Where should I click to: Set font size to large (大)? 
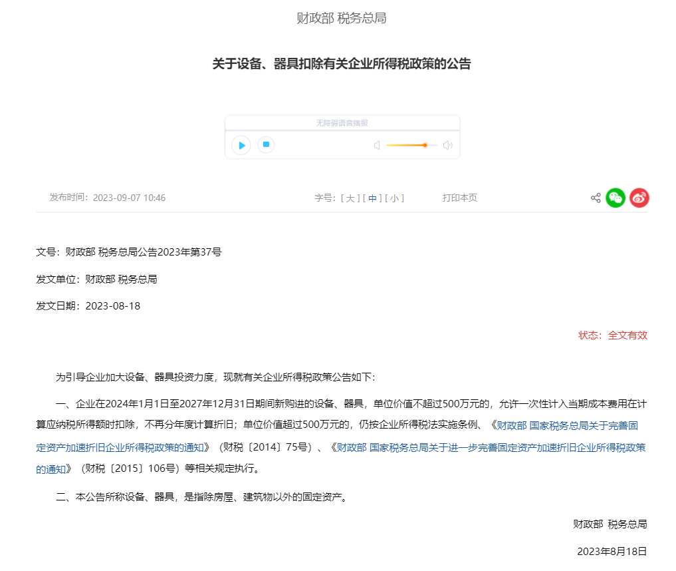(x=350, y=198)
